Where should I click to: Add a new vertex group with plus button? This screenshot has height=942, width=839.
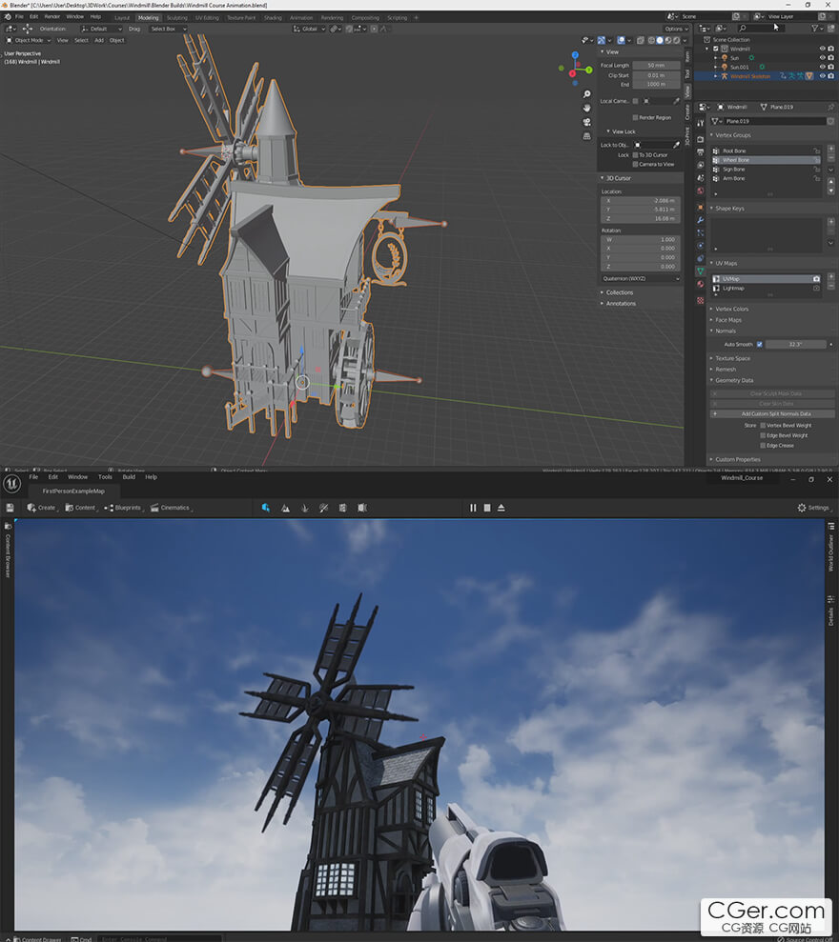(830, 149)
